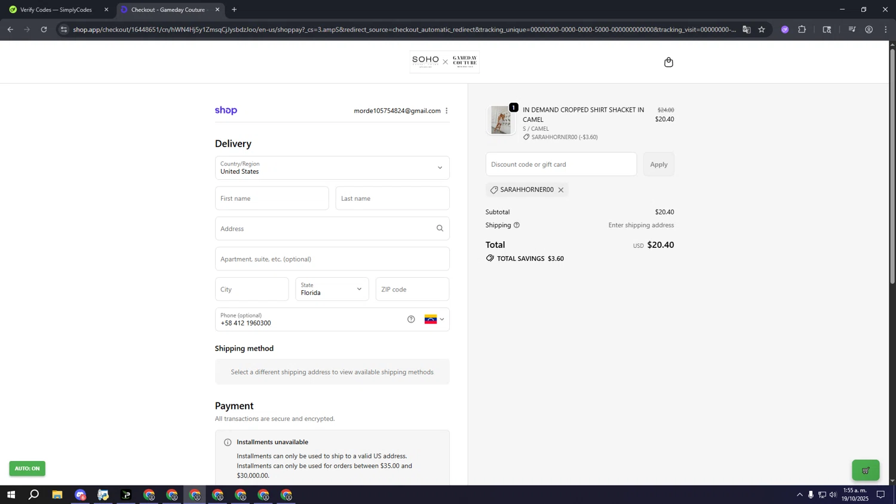
Task: Click the address search magnifier icon
Action: pos(440,228)
